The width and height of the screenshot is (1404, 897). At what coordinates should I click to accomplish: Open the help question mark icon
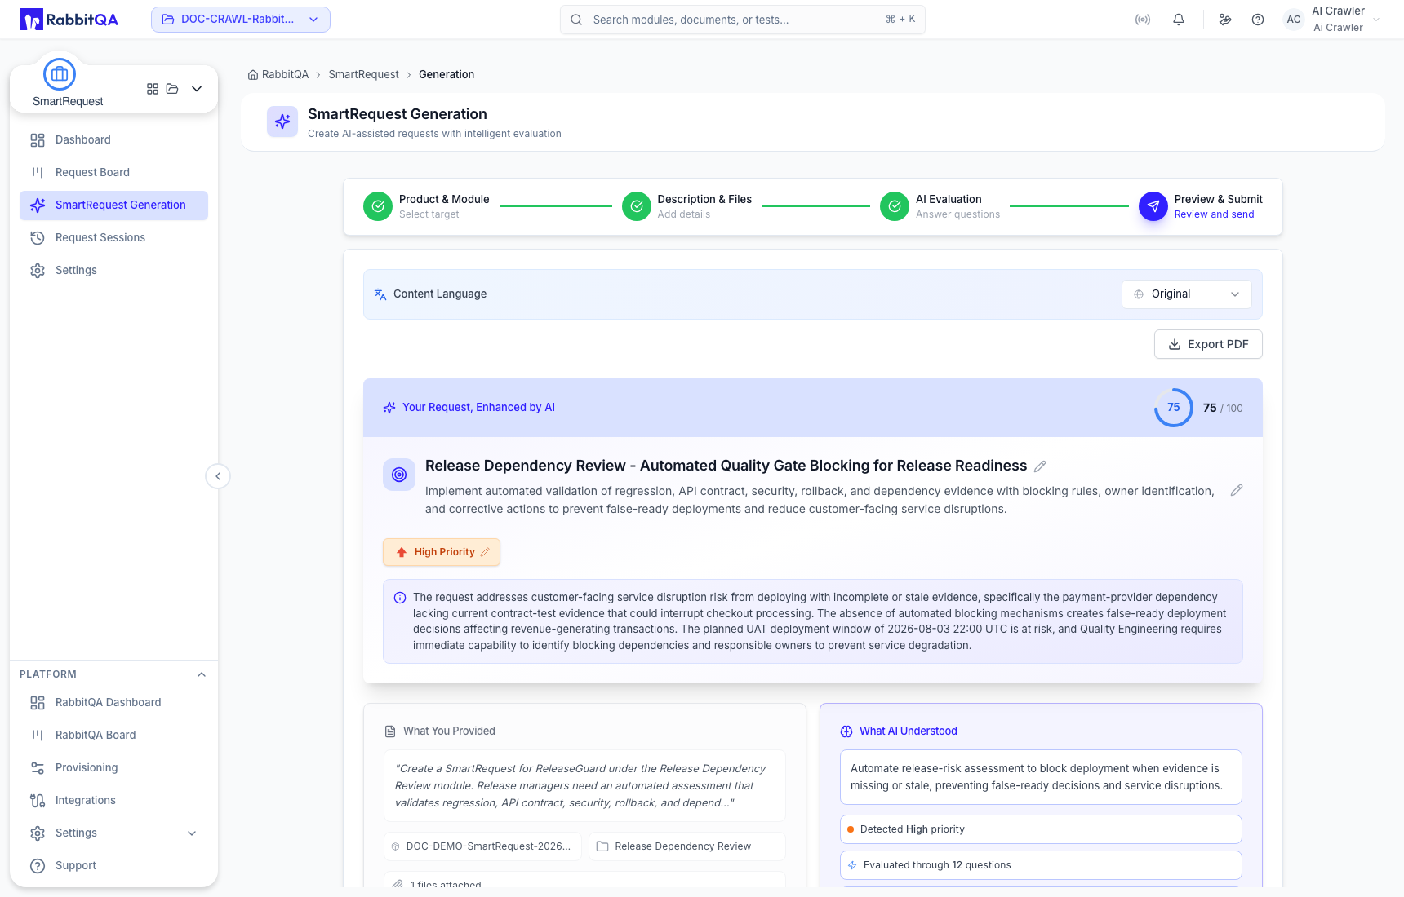coord(1258,20)
